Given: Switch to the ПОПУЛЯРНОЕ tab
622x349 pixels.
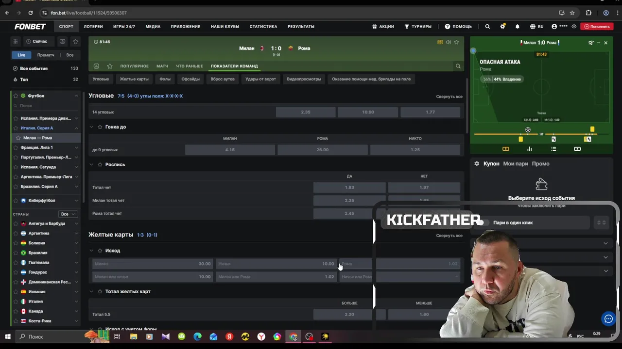Looking at the screenshot, I should pos(134,66).
